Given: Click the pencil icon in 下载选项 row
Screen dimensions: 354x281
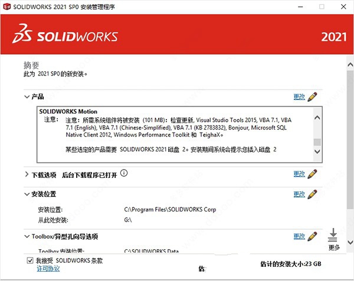Looking at the screenshot, I should tap(312, 174).
